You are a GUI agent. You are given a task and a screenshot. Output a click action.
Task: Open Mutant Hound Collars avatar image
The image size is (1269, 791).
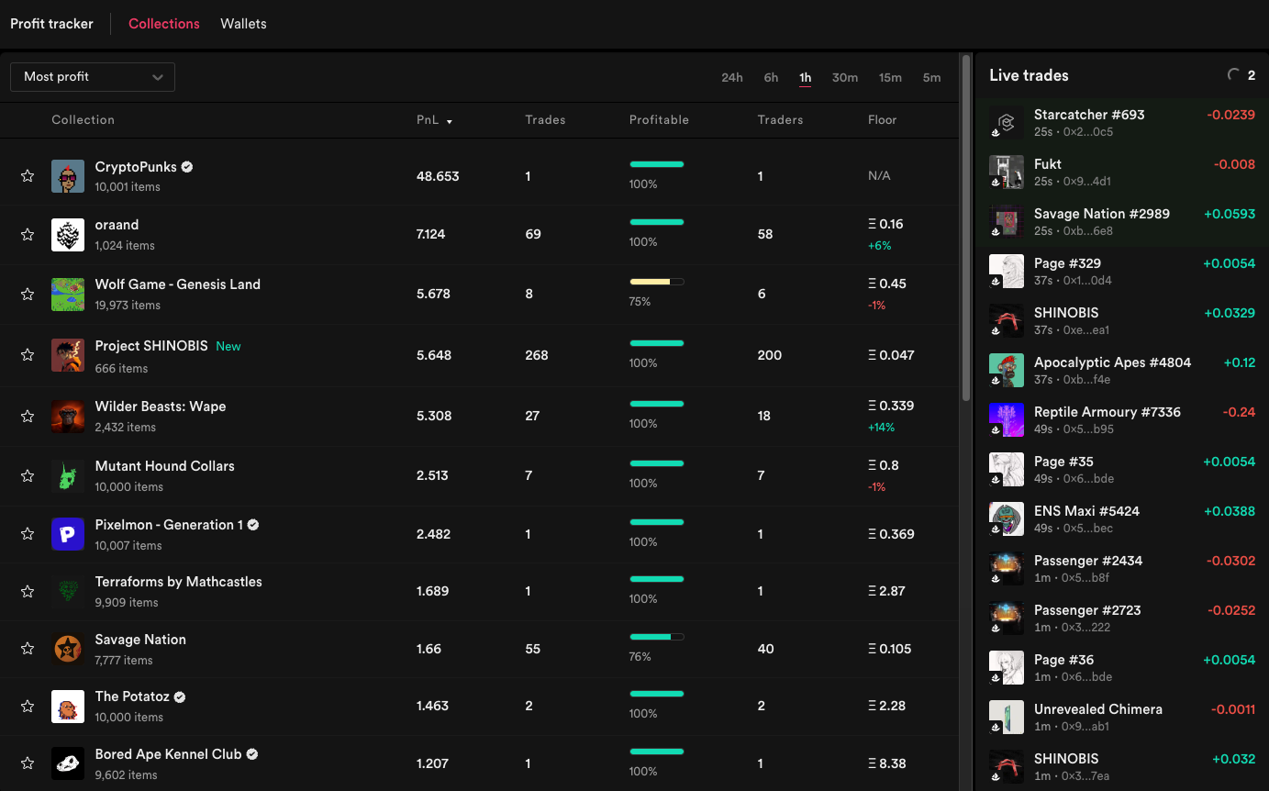click(68, 476)
